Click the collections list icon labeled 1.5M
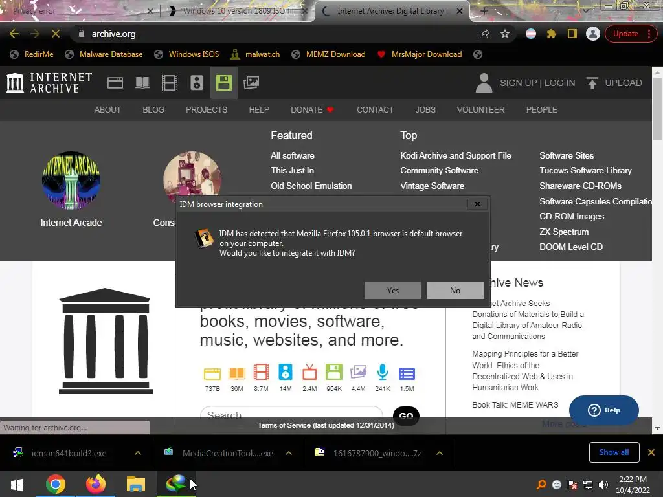This screenshot has height=497, width=663. coord(407,373)
